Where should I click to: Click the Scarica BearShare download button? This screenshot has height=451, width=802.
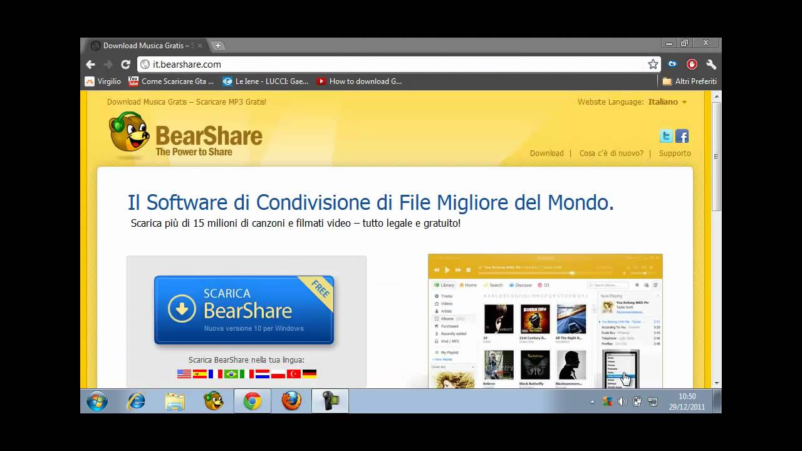pyautogui.click(x=244, y=310)
